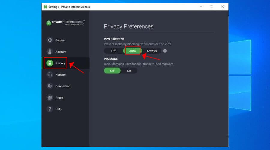Click the Network nodes icon
Screen dimensions: 270x150
(50, 75)
